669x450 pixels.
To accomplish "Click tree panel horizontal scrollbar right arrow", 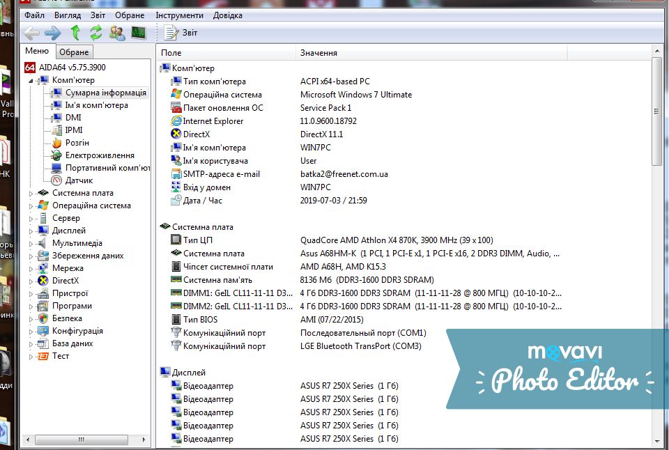I will (x=144, y=440).
